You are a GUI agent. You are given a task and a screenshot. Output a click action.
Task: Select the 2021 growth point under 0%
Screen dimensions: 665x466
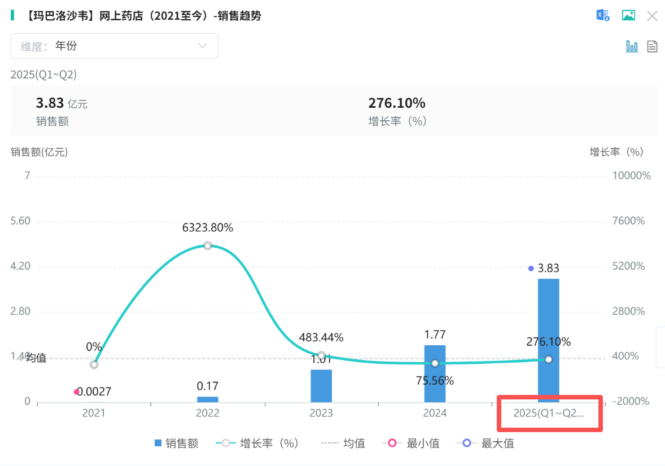click(x=94, y=364)
